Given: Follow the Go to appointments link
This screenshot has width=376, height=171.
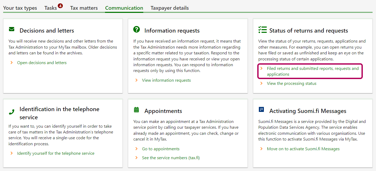Looking at the screenshot, I should 161,149.
